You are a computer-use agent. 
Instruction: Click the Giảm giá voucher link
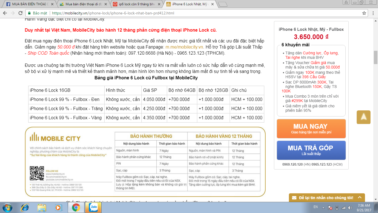[x=319, y=63]
